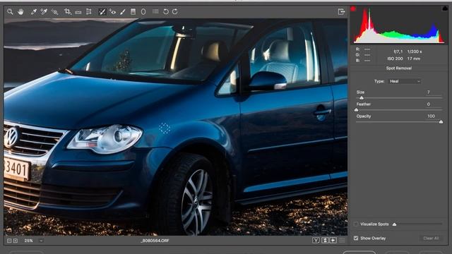Select the Graduated Filter tool
452x254 pixels.
click(133, 12)
